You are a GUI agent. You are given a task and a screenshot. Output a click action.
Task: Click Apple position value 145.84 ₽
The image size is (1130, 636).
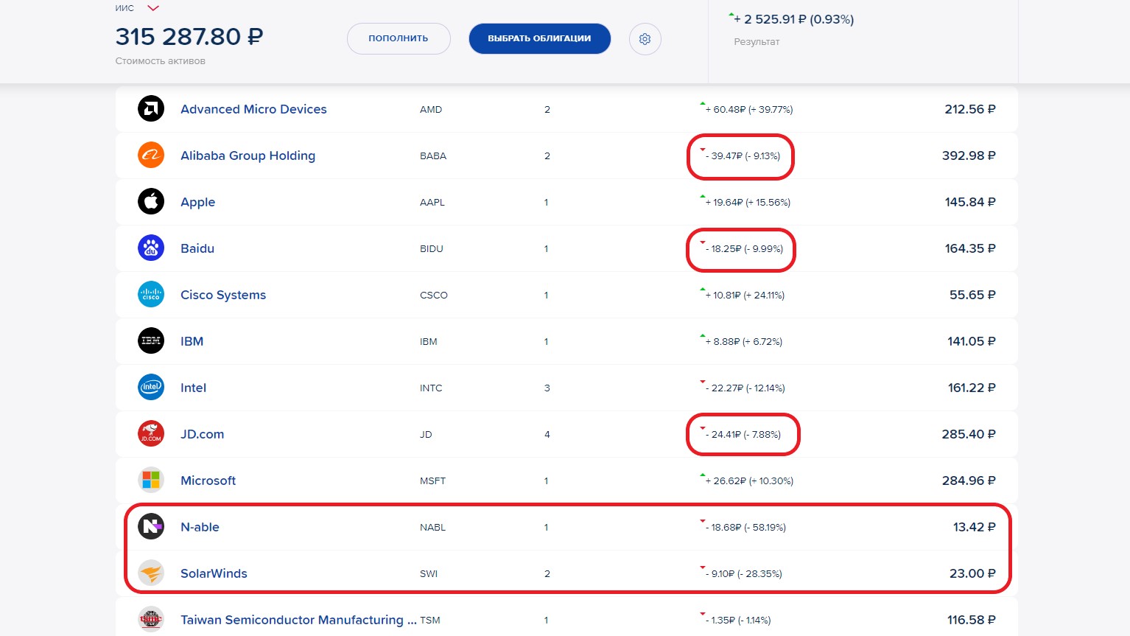970,202
